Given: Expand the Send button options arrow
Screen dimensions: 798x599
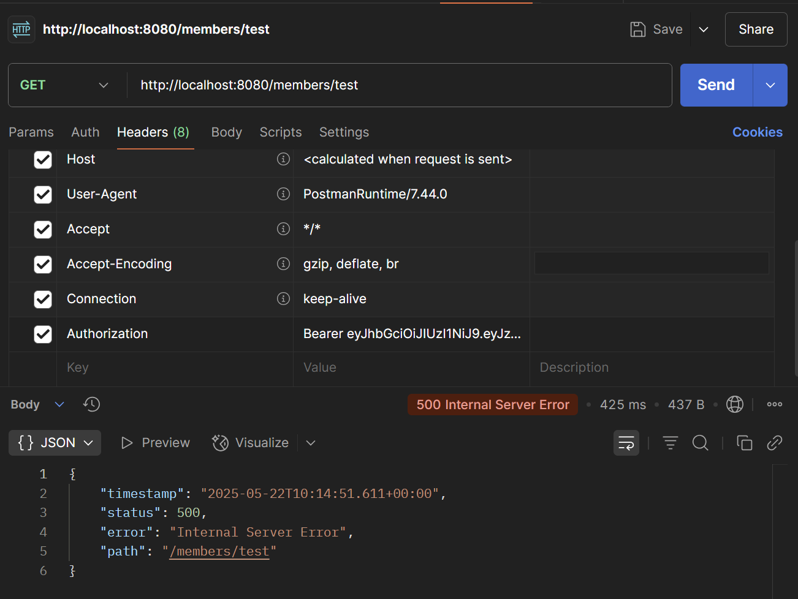Looking at the screenshot, I should click(770, 85).
